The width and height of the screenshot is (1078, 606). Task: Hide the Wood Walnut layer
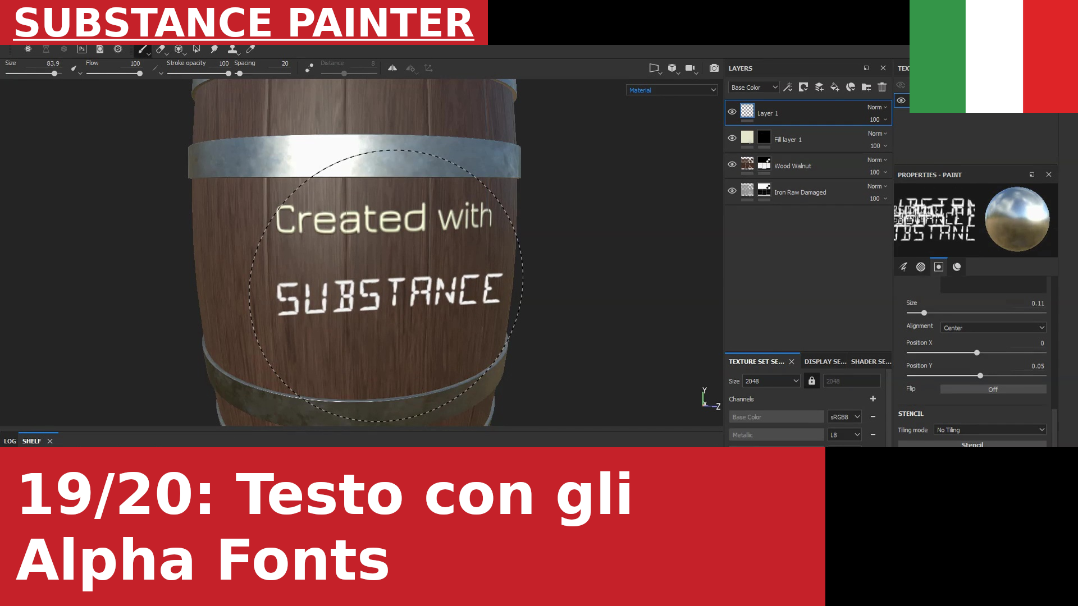pyautogui.click(x=732, y=164)
